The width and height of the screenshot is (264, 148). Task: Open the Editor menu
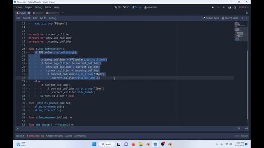coord(48,7)
